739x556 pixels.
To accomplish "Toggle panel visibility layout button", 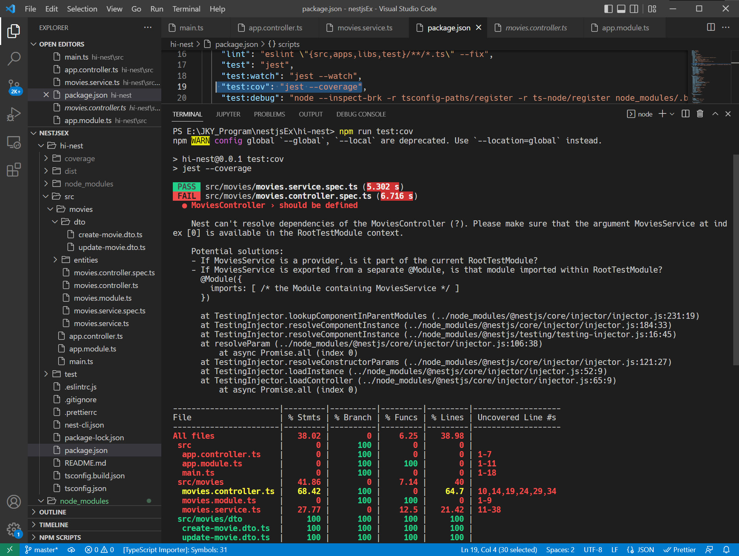I will pyautogui.click(x=621, y=9).
